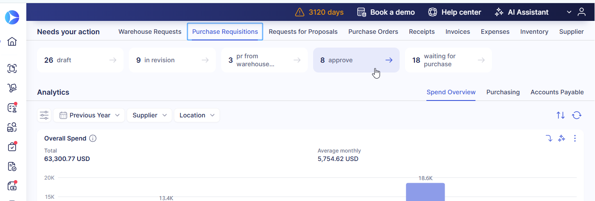Click Overall Spend drill-down arrow icon
The width and height of the screenshot is (595, 201).
(x=549, y=138)
